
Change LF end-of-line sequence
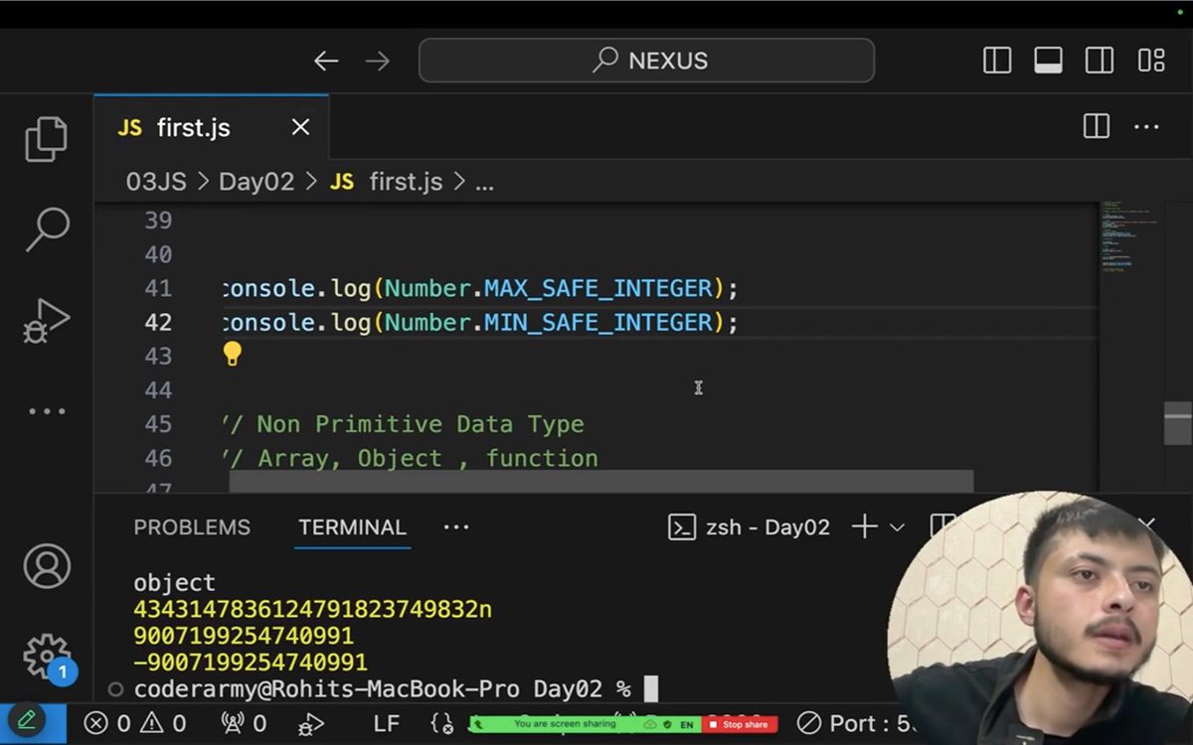coord(387,723)
